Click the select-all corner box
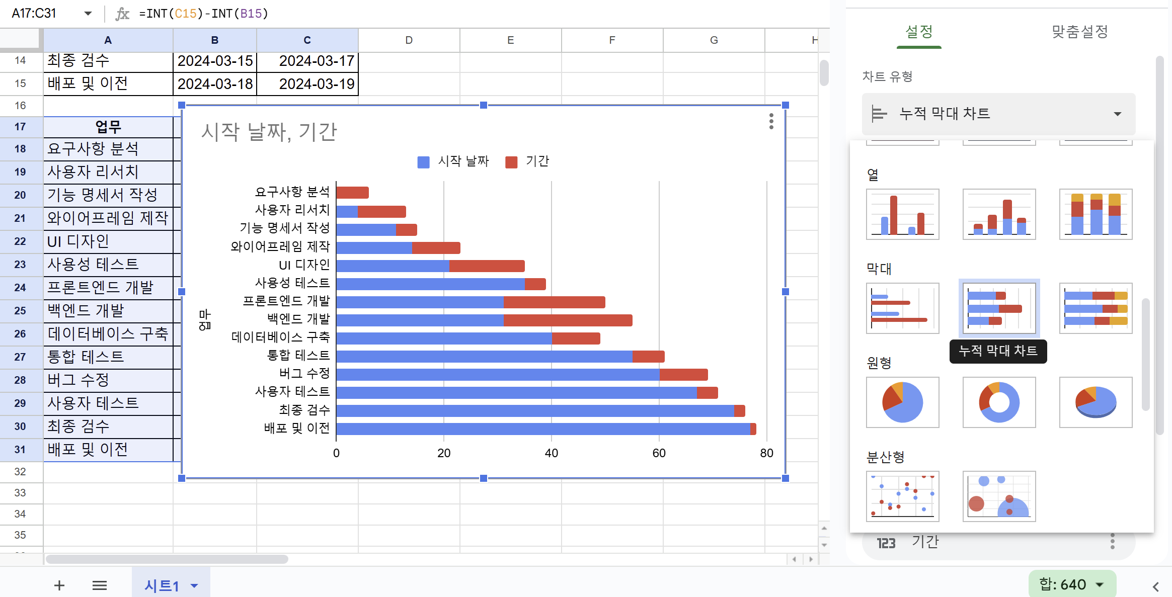This screenshot has height=597, width=1172. pyautogui.click(x=20, y=40)
